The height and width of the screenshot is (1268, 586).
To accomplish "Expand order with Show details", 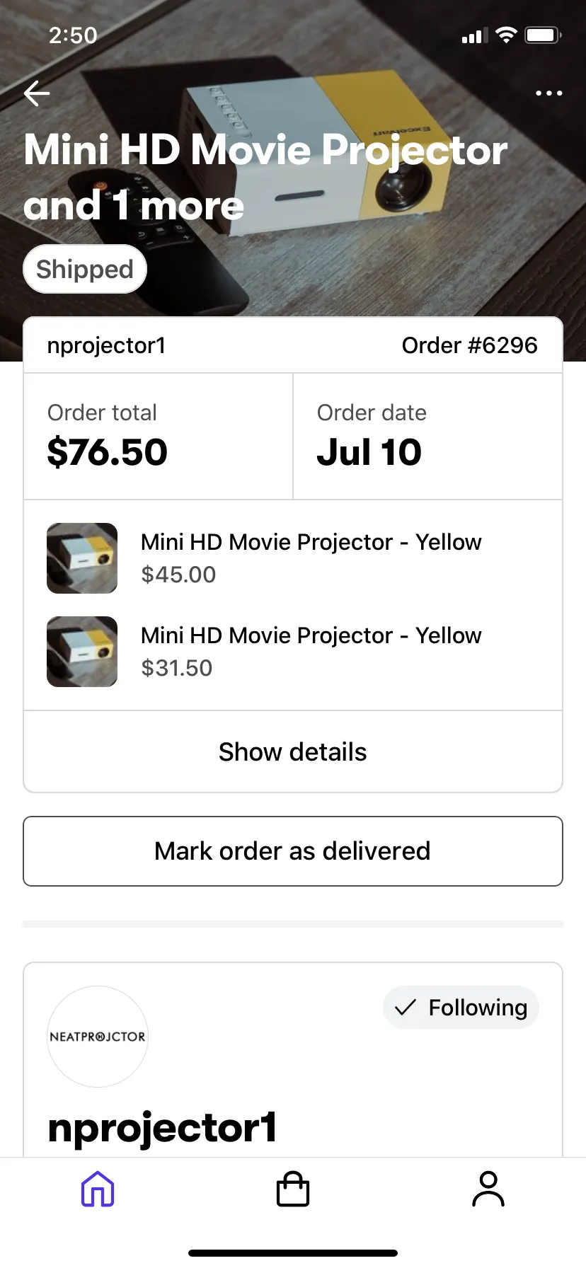I will pos(293,751).
